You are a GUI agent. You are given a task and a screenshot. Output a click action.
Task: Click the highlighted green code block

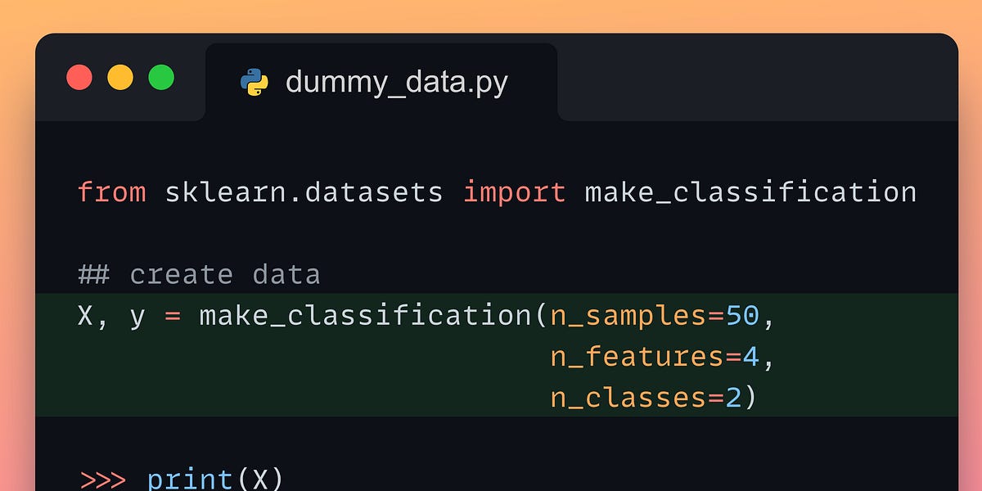[491, 356]
